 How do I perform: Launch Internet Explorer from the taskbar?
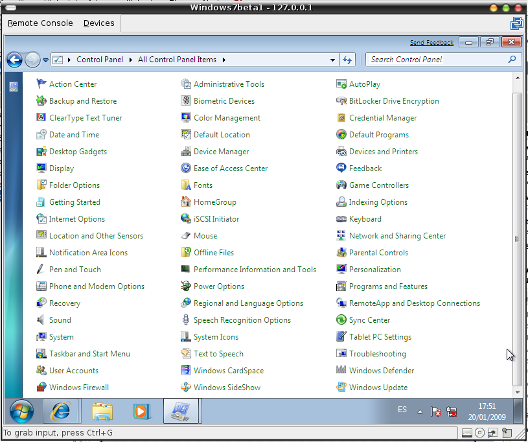(61, 411)
